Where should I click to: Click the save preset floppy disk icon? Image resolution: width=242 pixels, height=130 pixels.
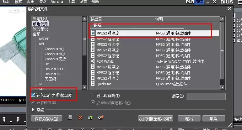click(x=70, y=118)
